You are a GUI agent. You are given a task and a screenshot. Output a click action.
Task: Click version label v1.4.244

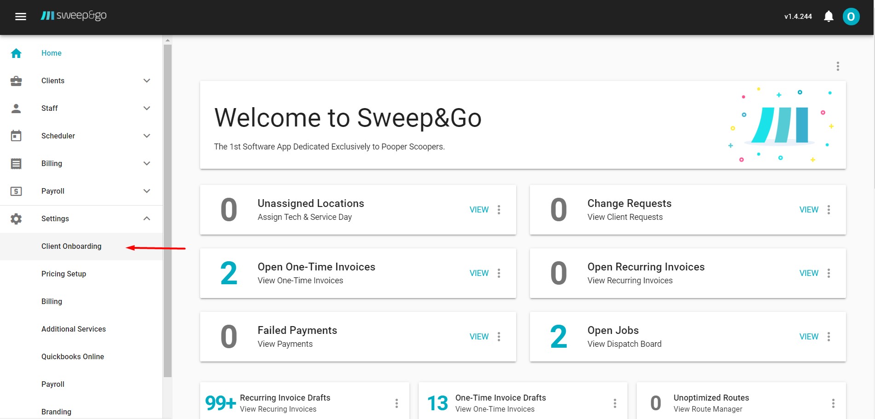[798, 17]
